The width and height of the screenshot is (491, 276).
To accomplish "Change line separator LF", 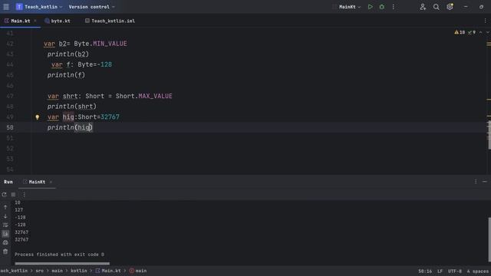I will 440,271.
